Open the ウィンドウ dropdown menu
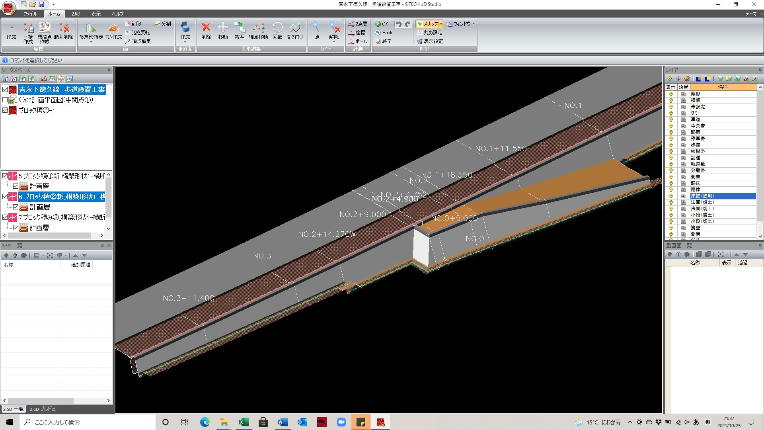 [x=461, y=24]
